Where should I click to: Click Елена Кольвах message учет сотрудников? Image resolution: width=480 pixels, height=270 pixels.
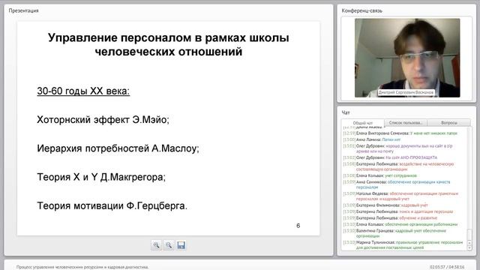coord(380,175)
